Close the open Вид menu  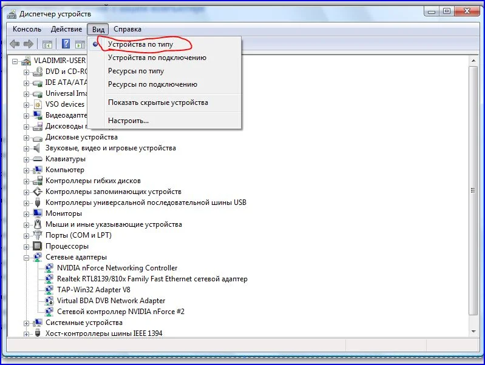[98, 29]
